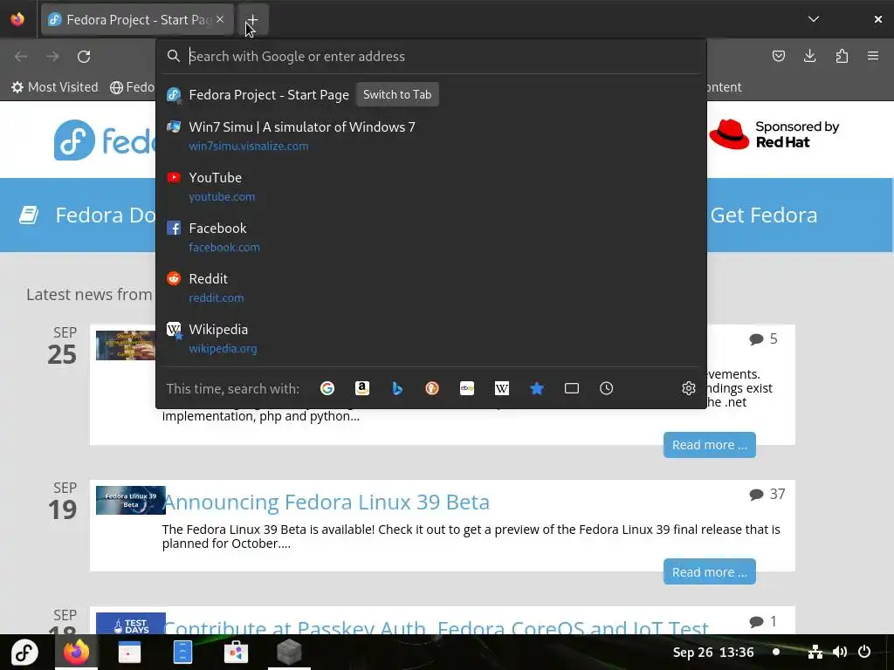Open the Reddit suggestion
The height and width of the screenshot is (670, 894).
coord(430,288)
